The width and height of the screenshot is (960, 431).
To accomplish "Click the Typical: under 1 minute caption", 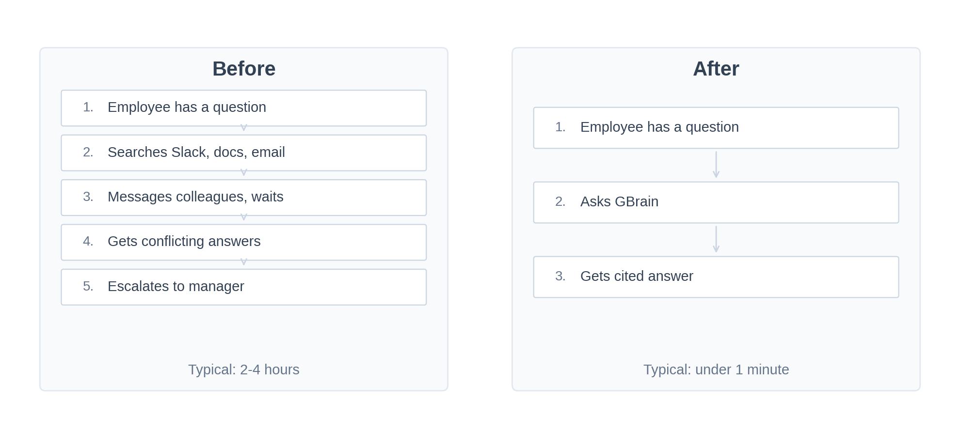I will point(716,369).
